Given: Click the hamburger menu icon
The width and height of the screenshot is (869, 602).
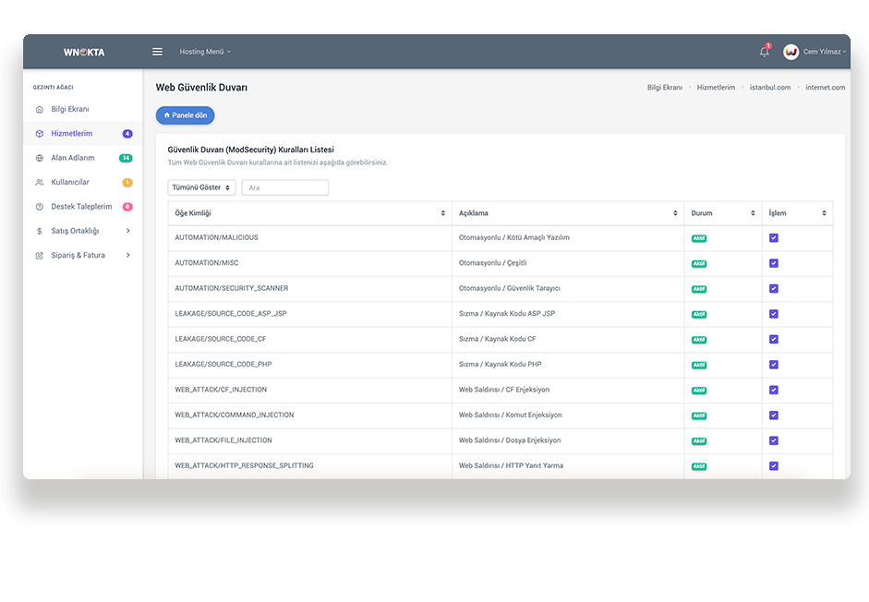Looking at the screenshot, I should click(x=157, y=52).
